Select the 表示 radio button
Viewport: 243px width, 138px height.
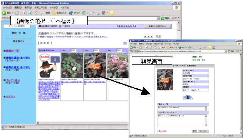click(188, 90)
